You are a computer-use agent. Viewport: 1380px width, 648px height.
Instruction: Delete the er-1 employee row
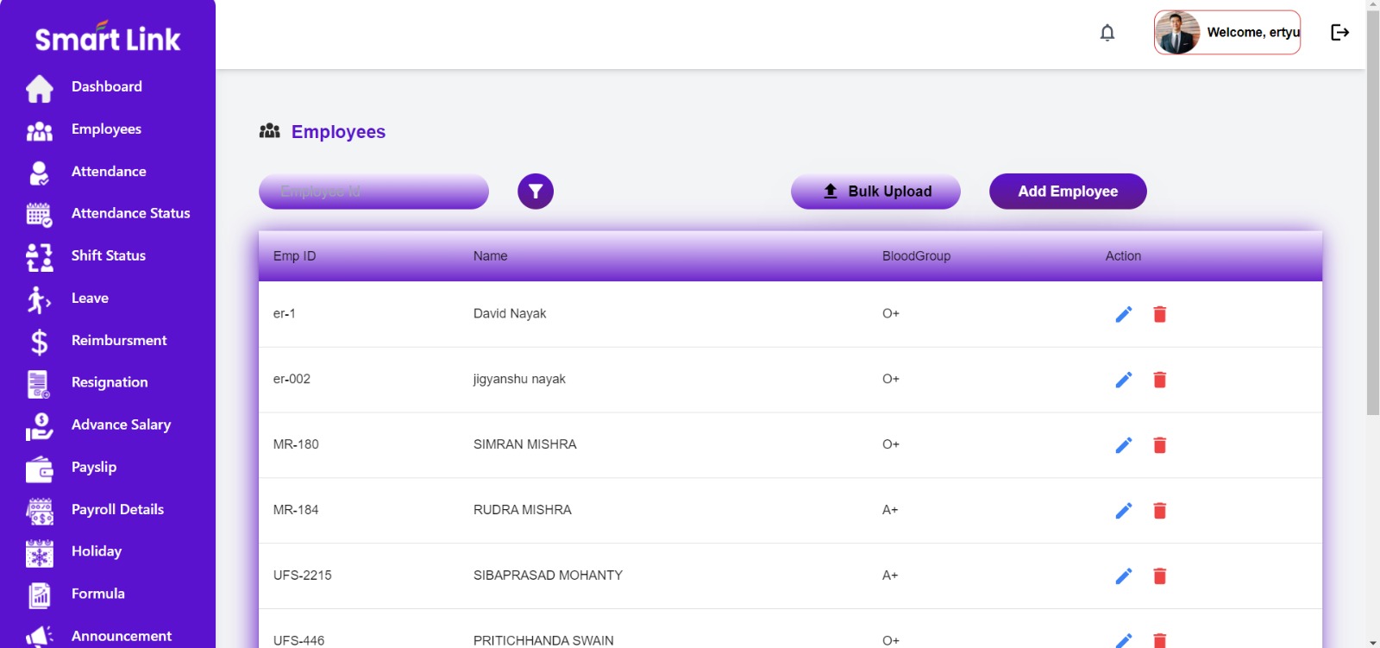(1160, 314)
